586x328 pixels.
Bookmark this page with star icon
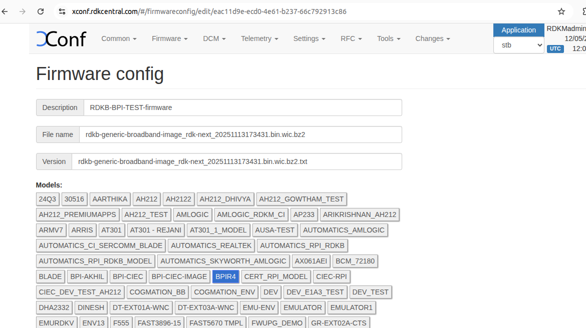point(561,11)
